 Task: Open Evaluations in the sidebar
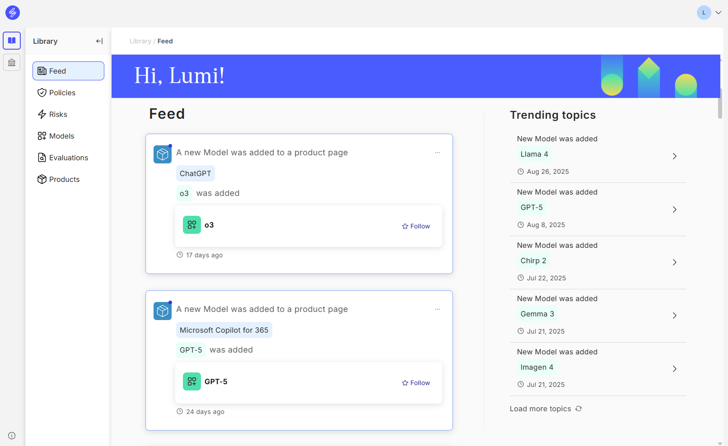click(68, 158)
